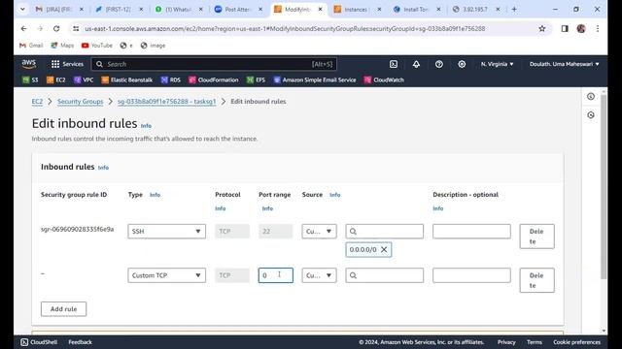Click the Custom TCP source search field
The width and height of the screenshot is (622, 349).
(x=385, y=275)
